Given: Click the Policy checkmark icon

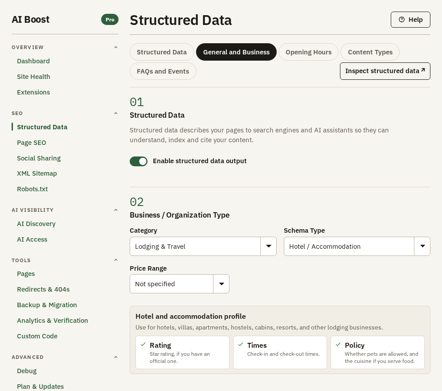Looking at the screenshot, I should (x=338, y=345).
